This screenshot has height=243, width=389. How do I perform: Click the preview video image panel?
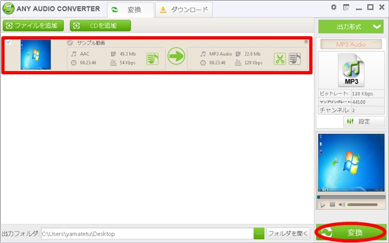click(351, 163)
